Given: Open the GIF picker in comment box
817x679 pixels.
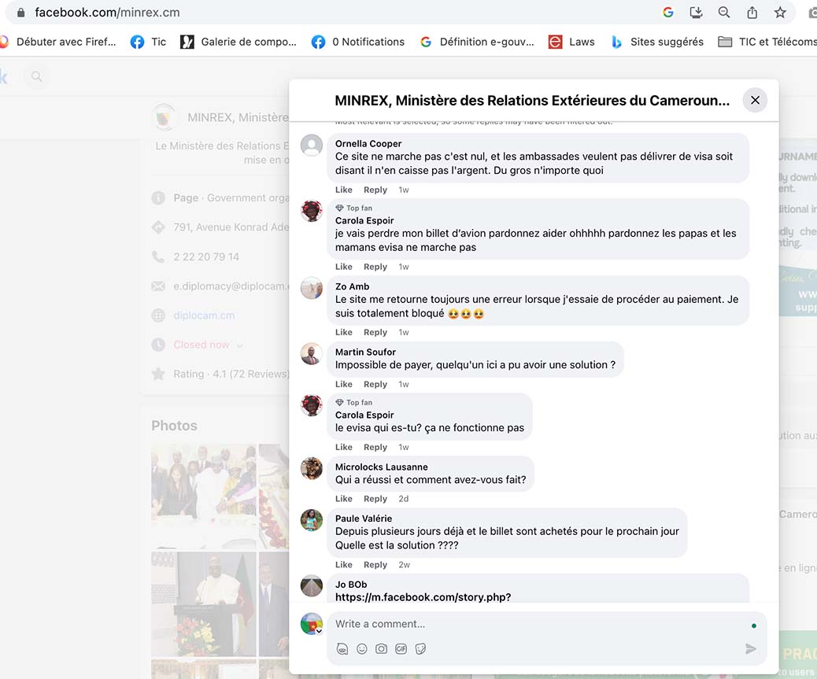Looking at the screenshot, I should 401,649.
